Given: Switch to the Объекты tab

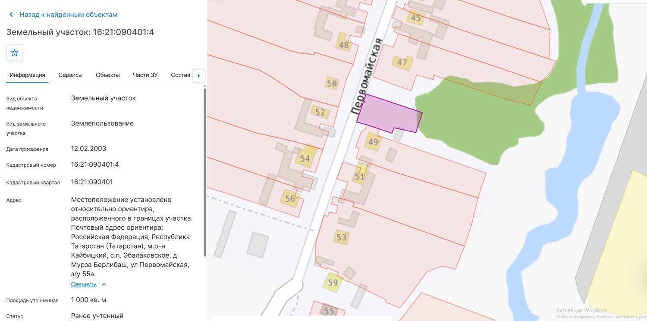Looking at the screenshot, I should [108, 75].
